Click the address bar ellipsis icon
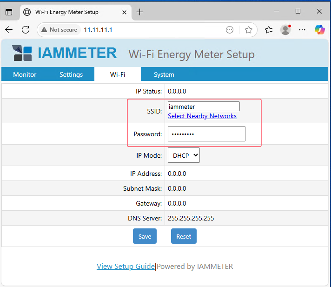This screenshot has height=287, width=331. pyautogui.click(x=230, y=30)
